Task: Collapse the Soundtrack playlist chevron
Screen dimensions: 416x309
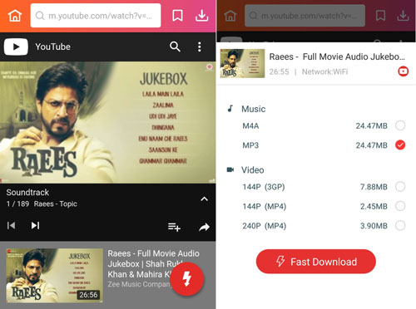Action: pyautogui.click(x=205, y=199)
